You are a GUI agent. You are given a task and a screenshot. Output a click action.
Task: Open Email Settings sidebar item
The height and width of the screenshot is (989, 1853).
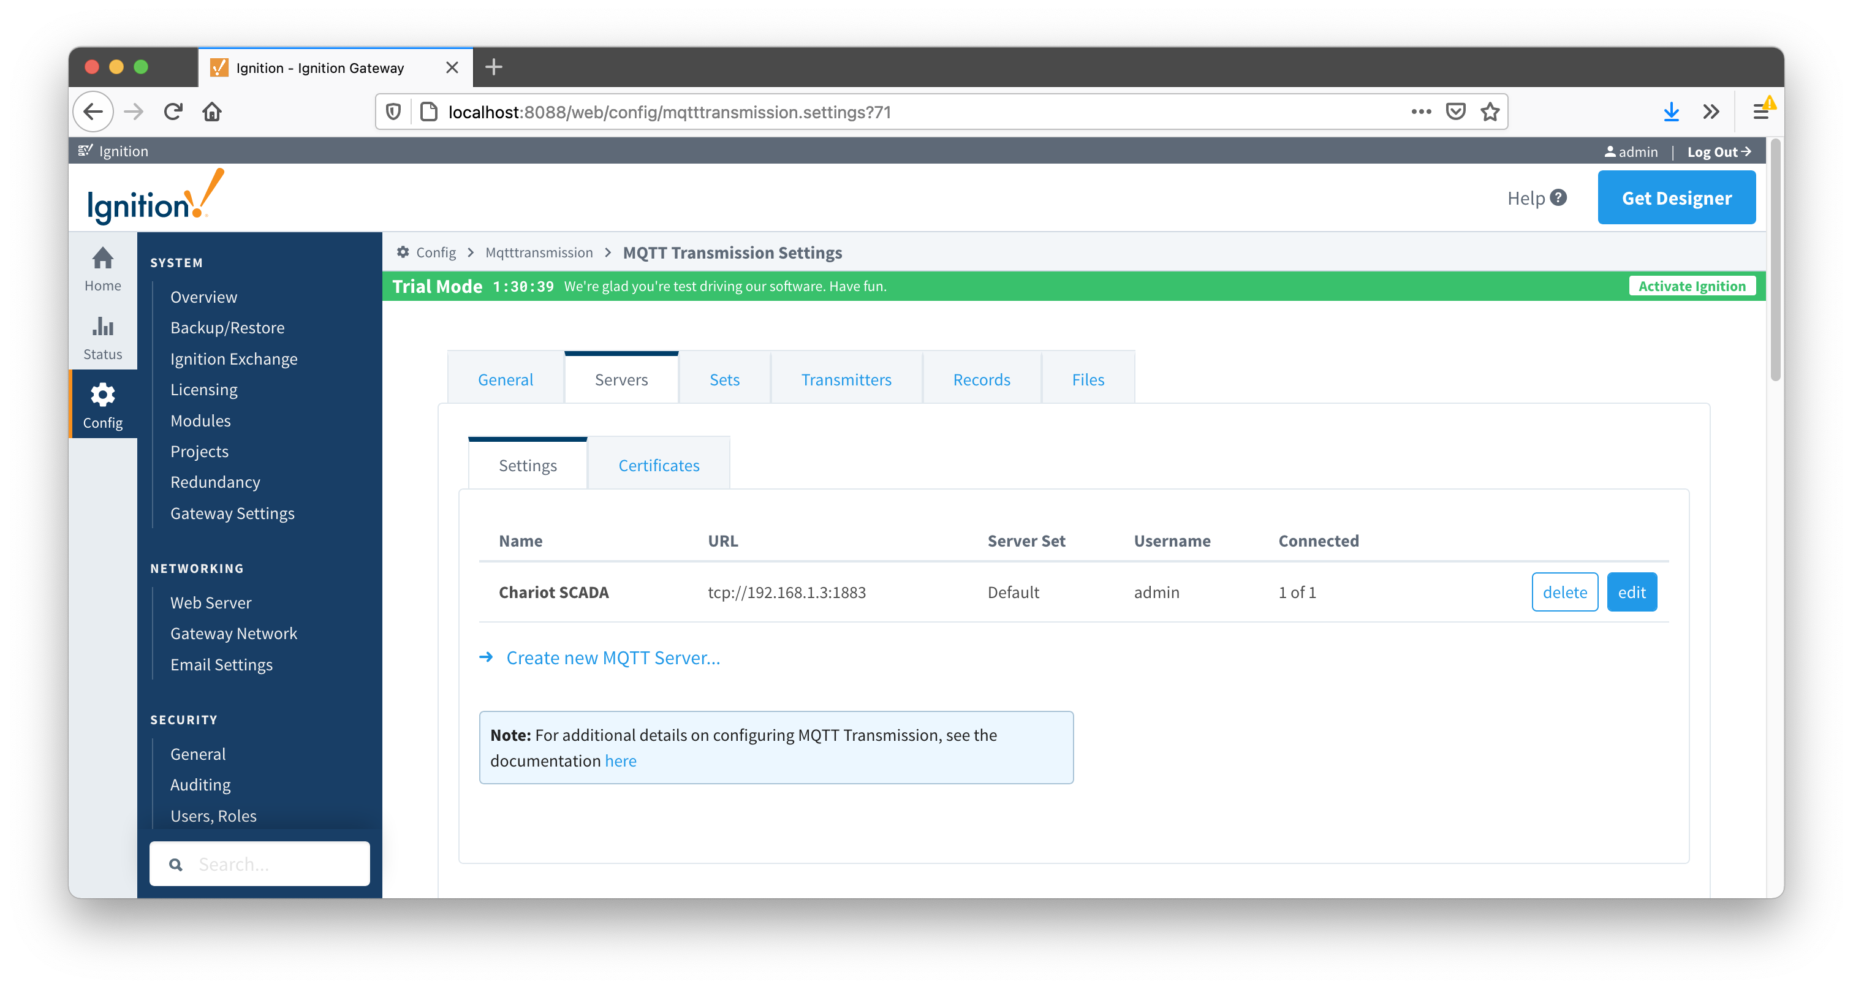(x=222, y=664)
